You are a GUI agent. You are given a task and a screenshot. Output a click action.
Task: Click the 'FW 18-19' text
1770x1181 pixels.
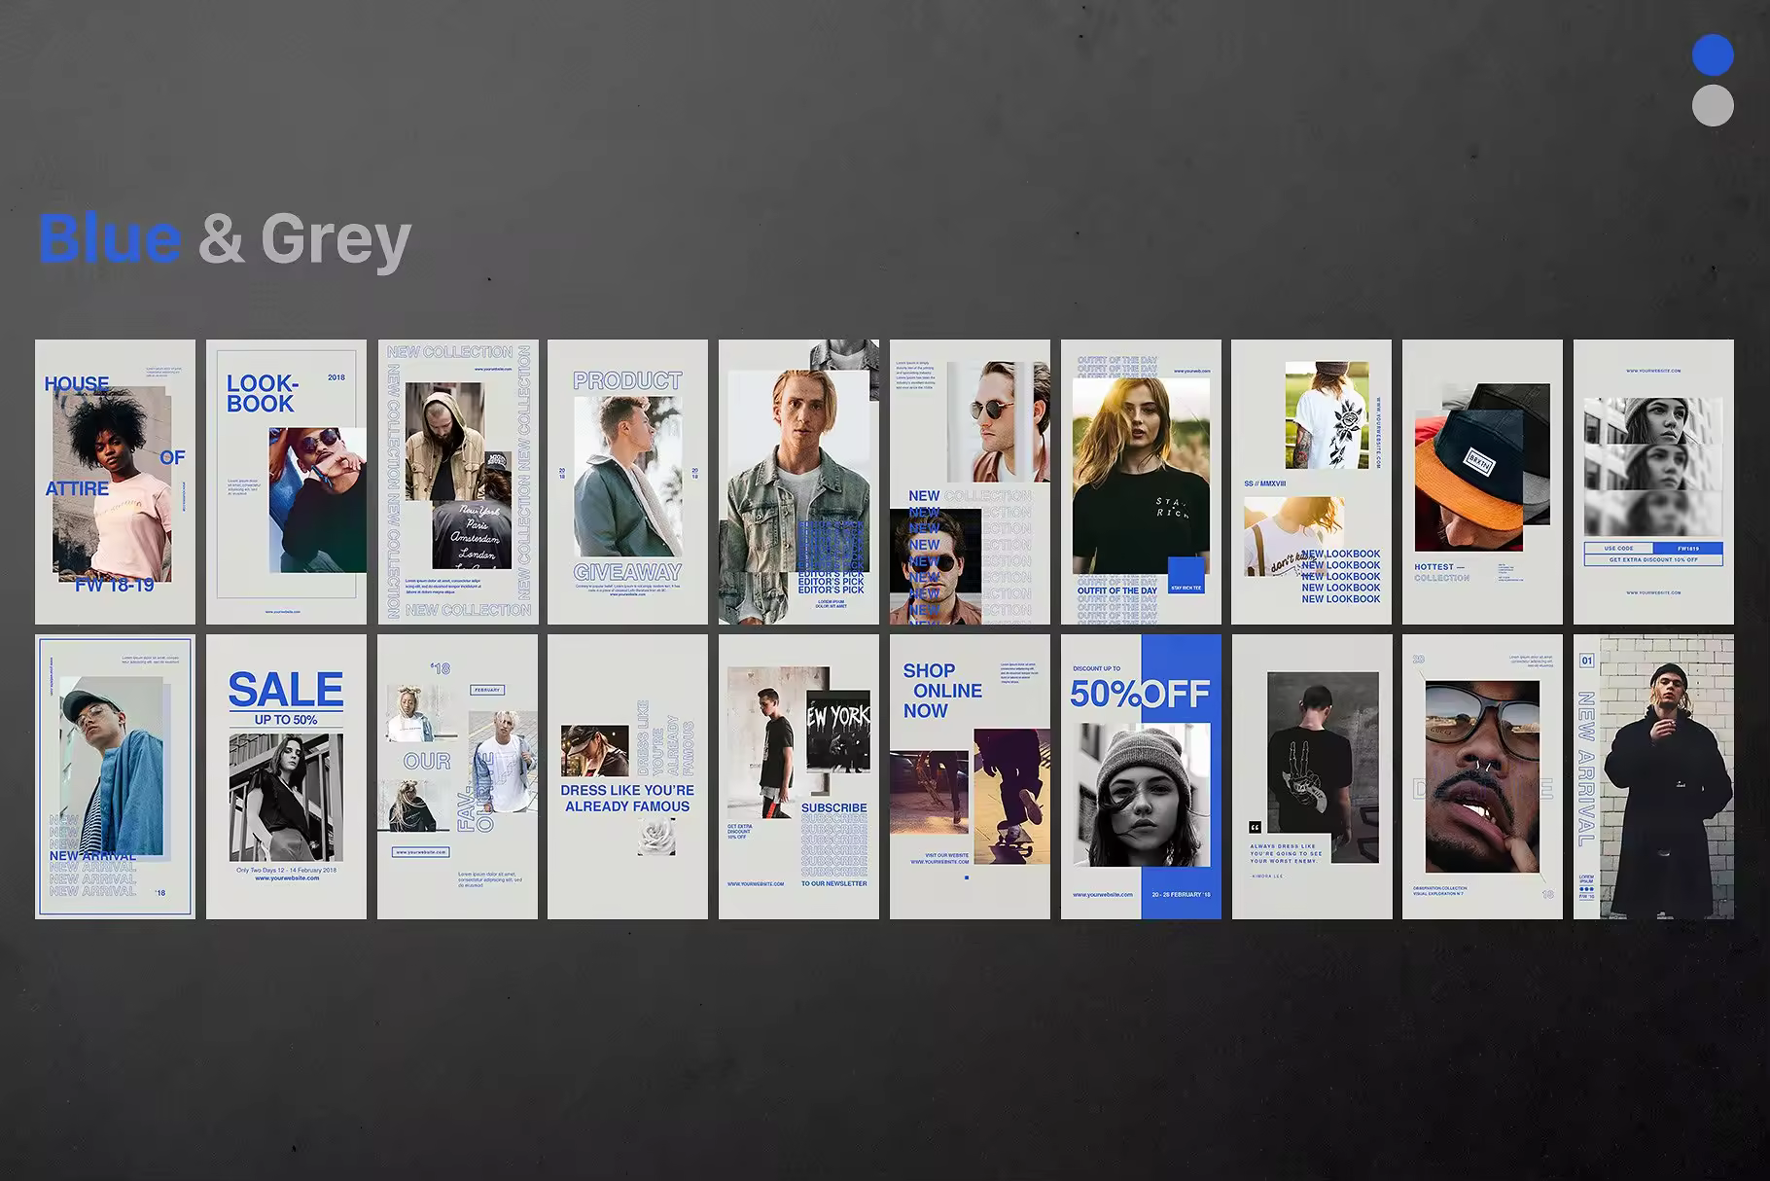(115, 585)
